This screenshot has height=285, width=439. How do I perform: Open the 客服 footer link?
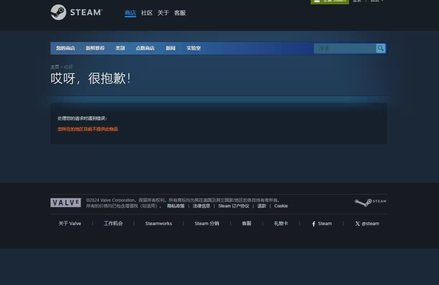(x=247, y=224)
